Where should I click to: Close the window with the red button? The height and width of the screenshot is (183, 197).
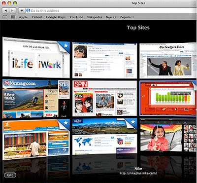[4, 3]
